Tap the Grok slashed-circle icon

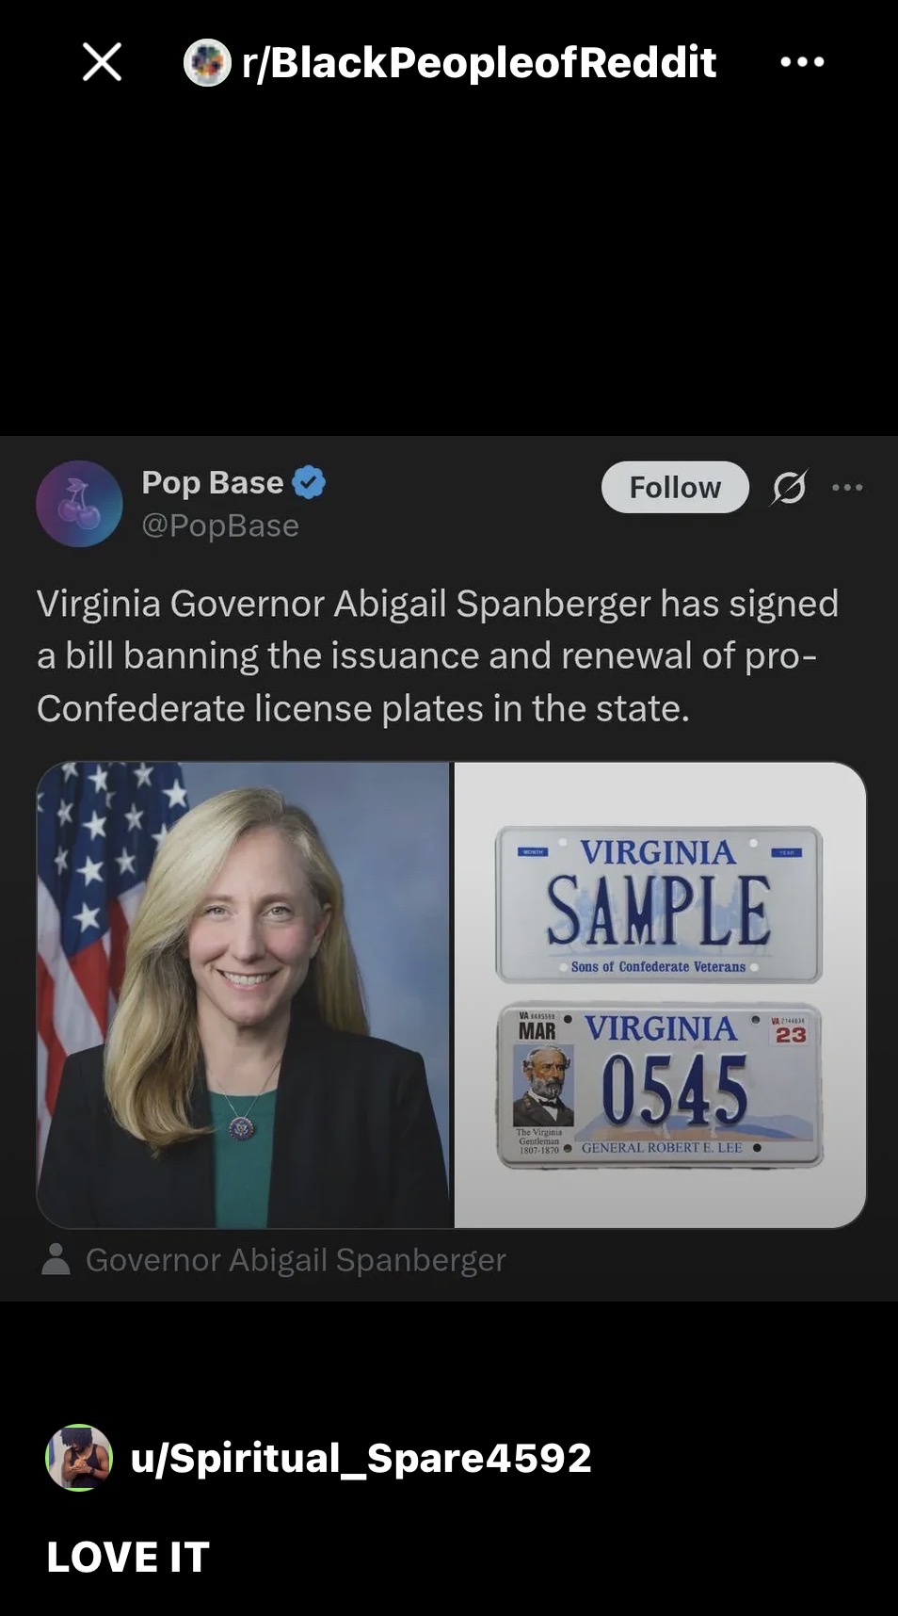pyautogui.click(x=789, y=487)
